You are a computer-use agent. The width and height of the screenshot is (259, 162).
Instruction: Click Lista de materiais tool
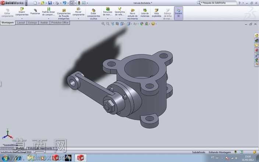coord(145,13)
